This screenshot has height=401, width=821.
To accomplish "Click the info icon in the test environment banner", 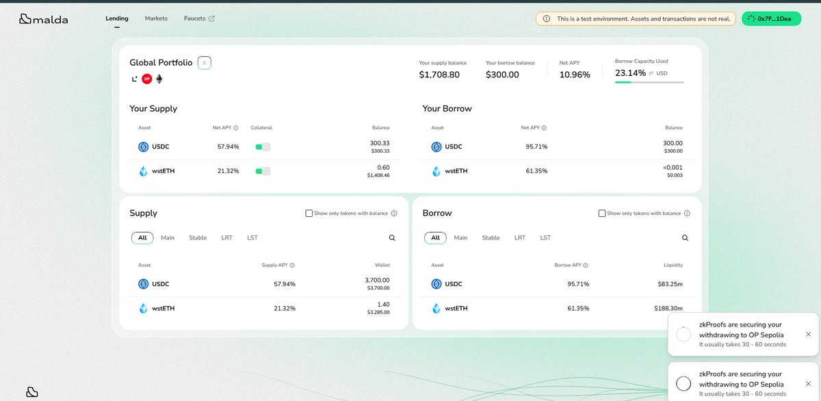I will [x=546, y=19].
